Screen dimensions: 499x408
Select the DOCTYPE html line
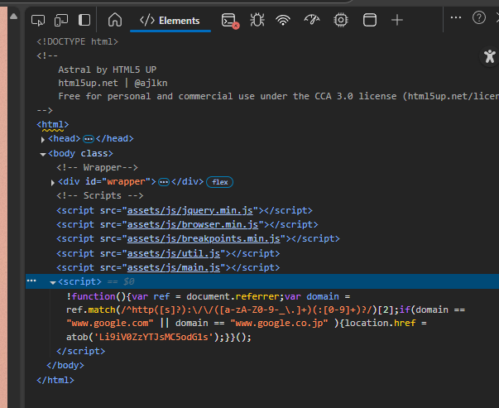pyautogui.click(x=77, y=41)
